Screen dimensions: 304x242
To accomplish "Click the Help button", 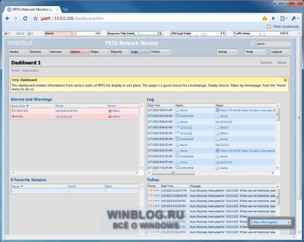I will pos(255,52).
